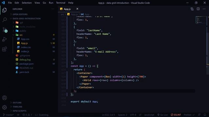This screenshot has width=209, height=117.
Task: Change language mode JavaScript
Action: coord(149,115)
